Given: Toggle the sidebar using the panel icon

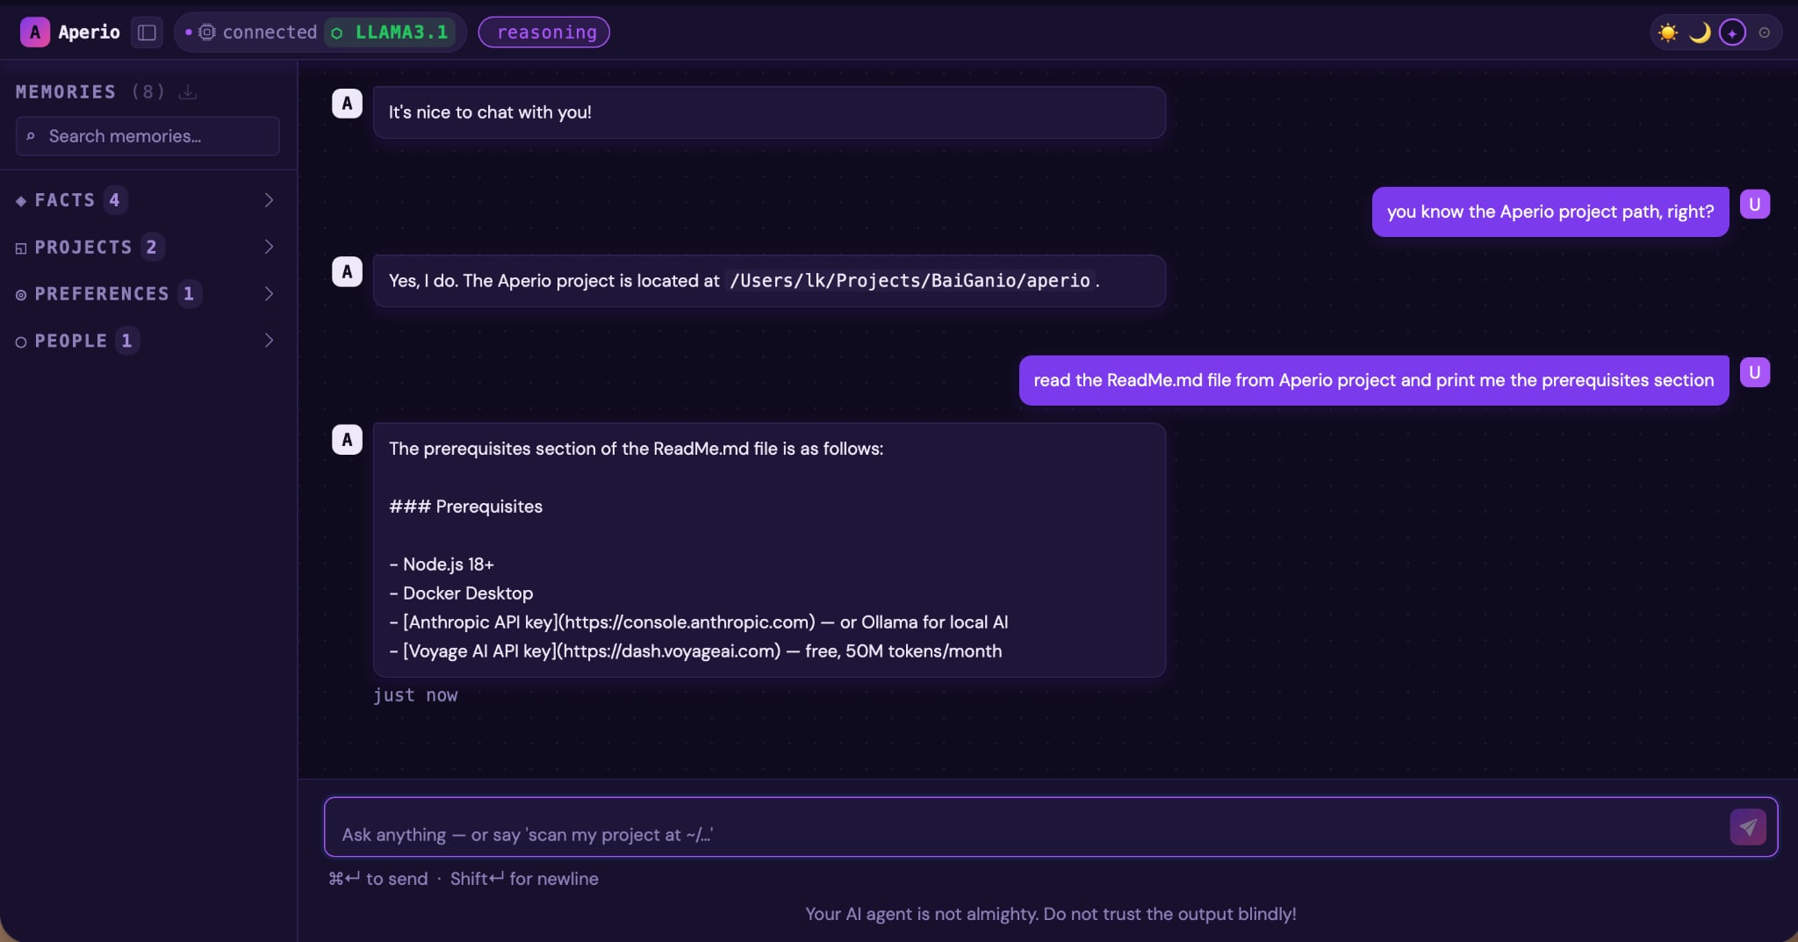Looking at the screenshot, I should pos(147,32).
